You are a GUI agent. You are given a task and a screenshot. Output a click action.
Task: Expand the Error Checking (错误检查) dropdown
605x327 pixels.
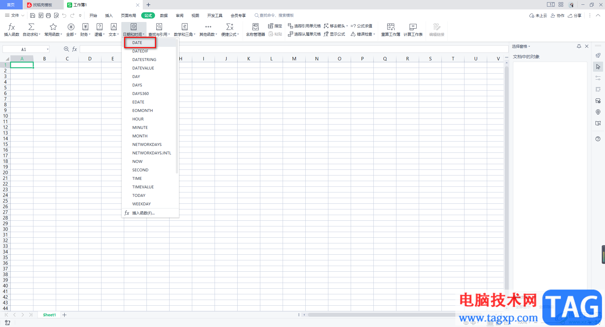[x=374, y=34]
